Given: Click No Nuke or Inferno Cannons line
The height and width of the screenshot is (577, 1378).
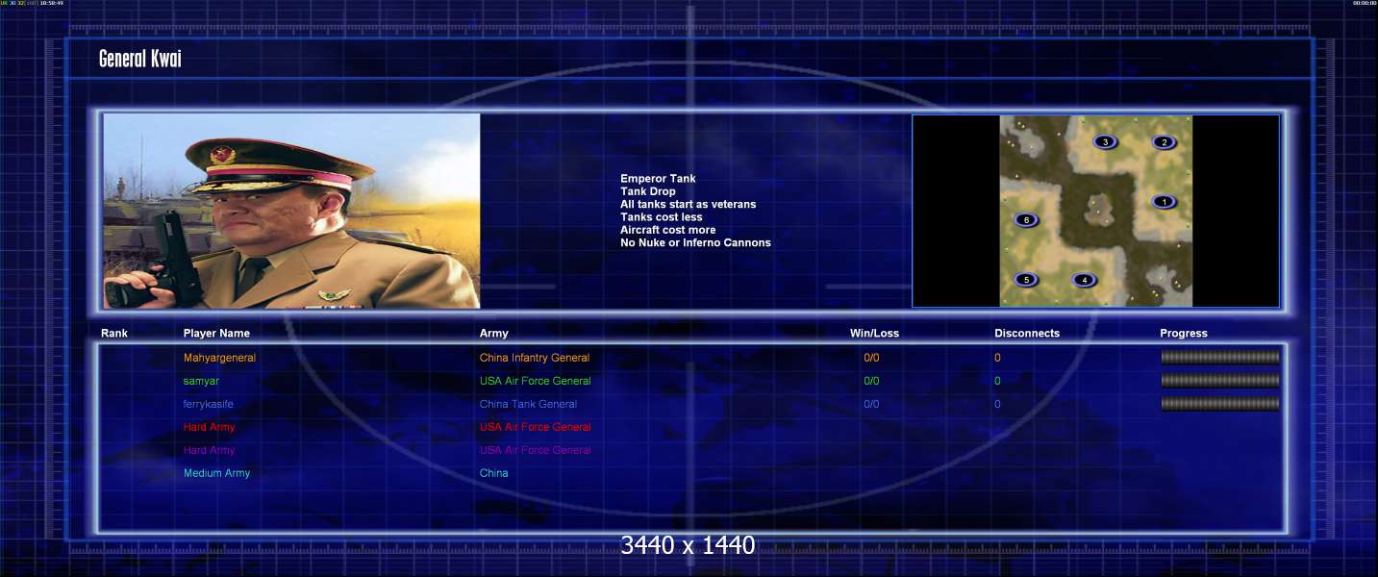Looking at the screenshot, I should point(695,242).
